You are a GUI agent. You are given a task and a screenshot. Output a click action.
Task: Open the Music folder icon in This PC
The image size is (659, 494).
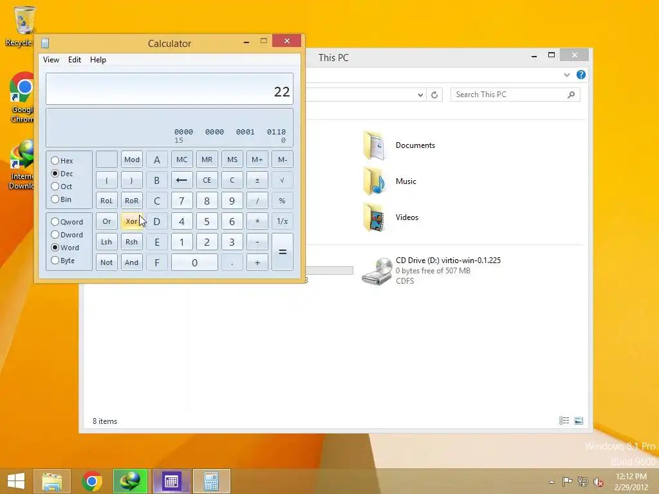click(x=374, y=181)
